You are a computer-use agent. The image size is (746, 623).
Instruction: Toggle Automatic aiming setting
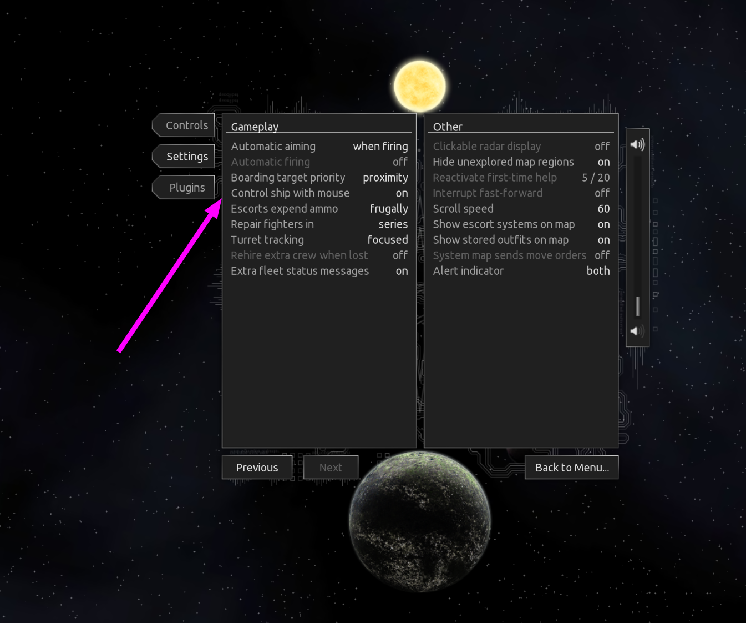point(319,146)
